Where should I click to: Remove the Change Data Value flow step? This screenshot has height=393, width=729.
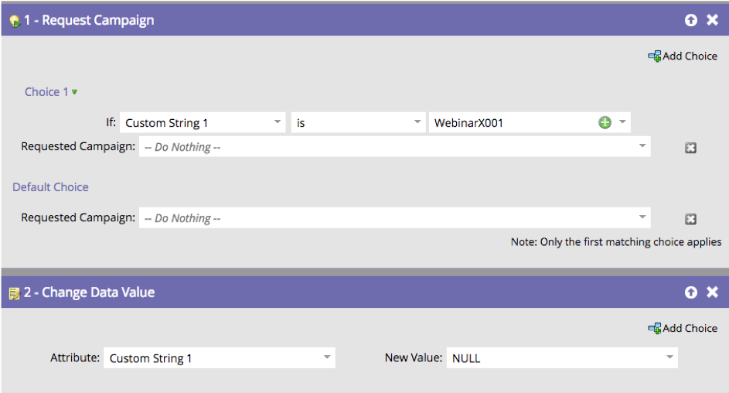pos(712,292)
